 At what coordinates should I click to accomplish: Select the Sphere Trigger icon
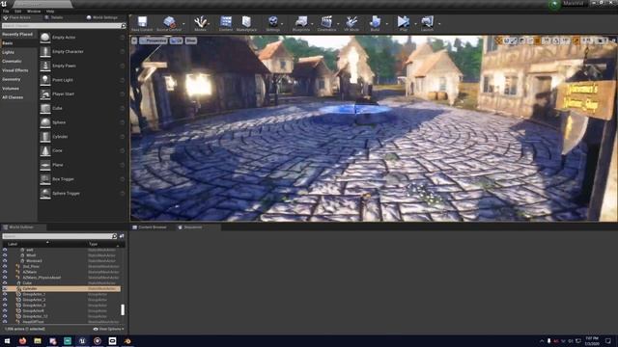[x=45, y=193]
